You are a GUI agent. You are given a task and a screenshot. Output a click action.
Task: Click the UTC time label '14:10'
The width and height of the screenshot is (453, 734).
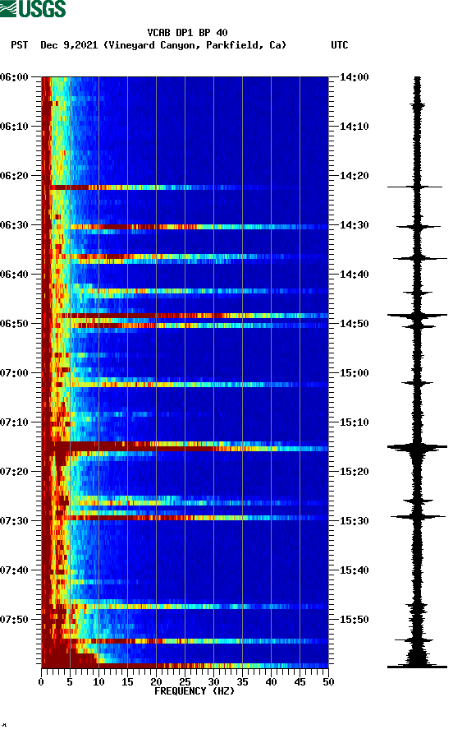pos(355,127)
